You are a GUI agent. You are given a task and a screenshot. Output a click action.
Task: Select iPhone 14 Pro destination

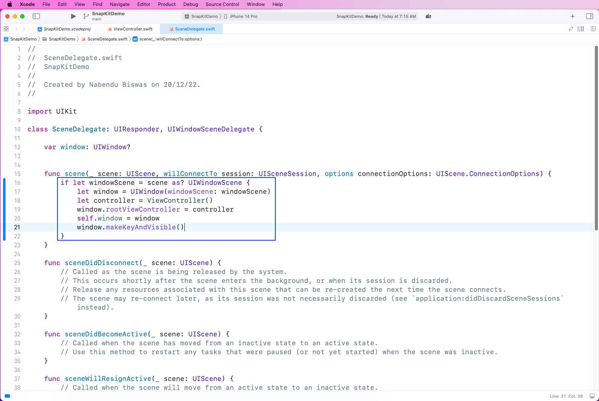(243, 16)
